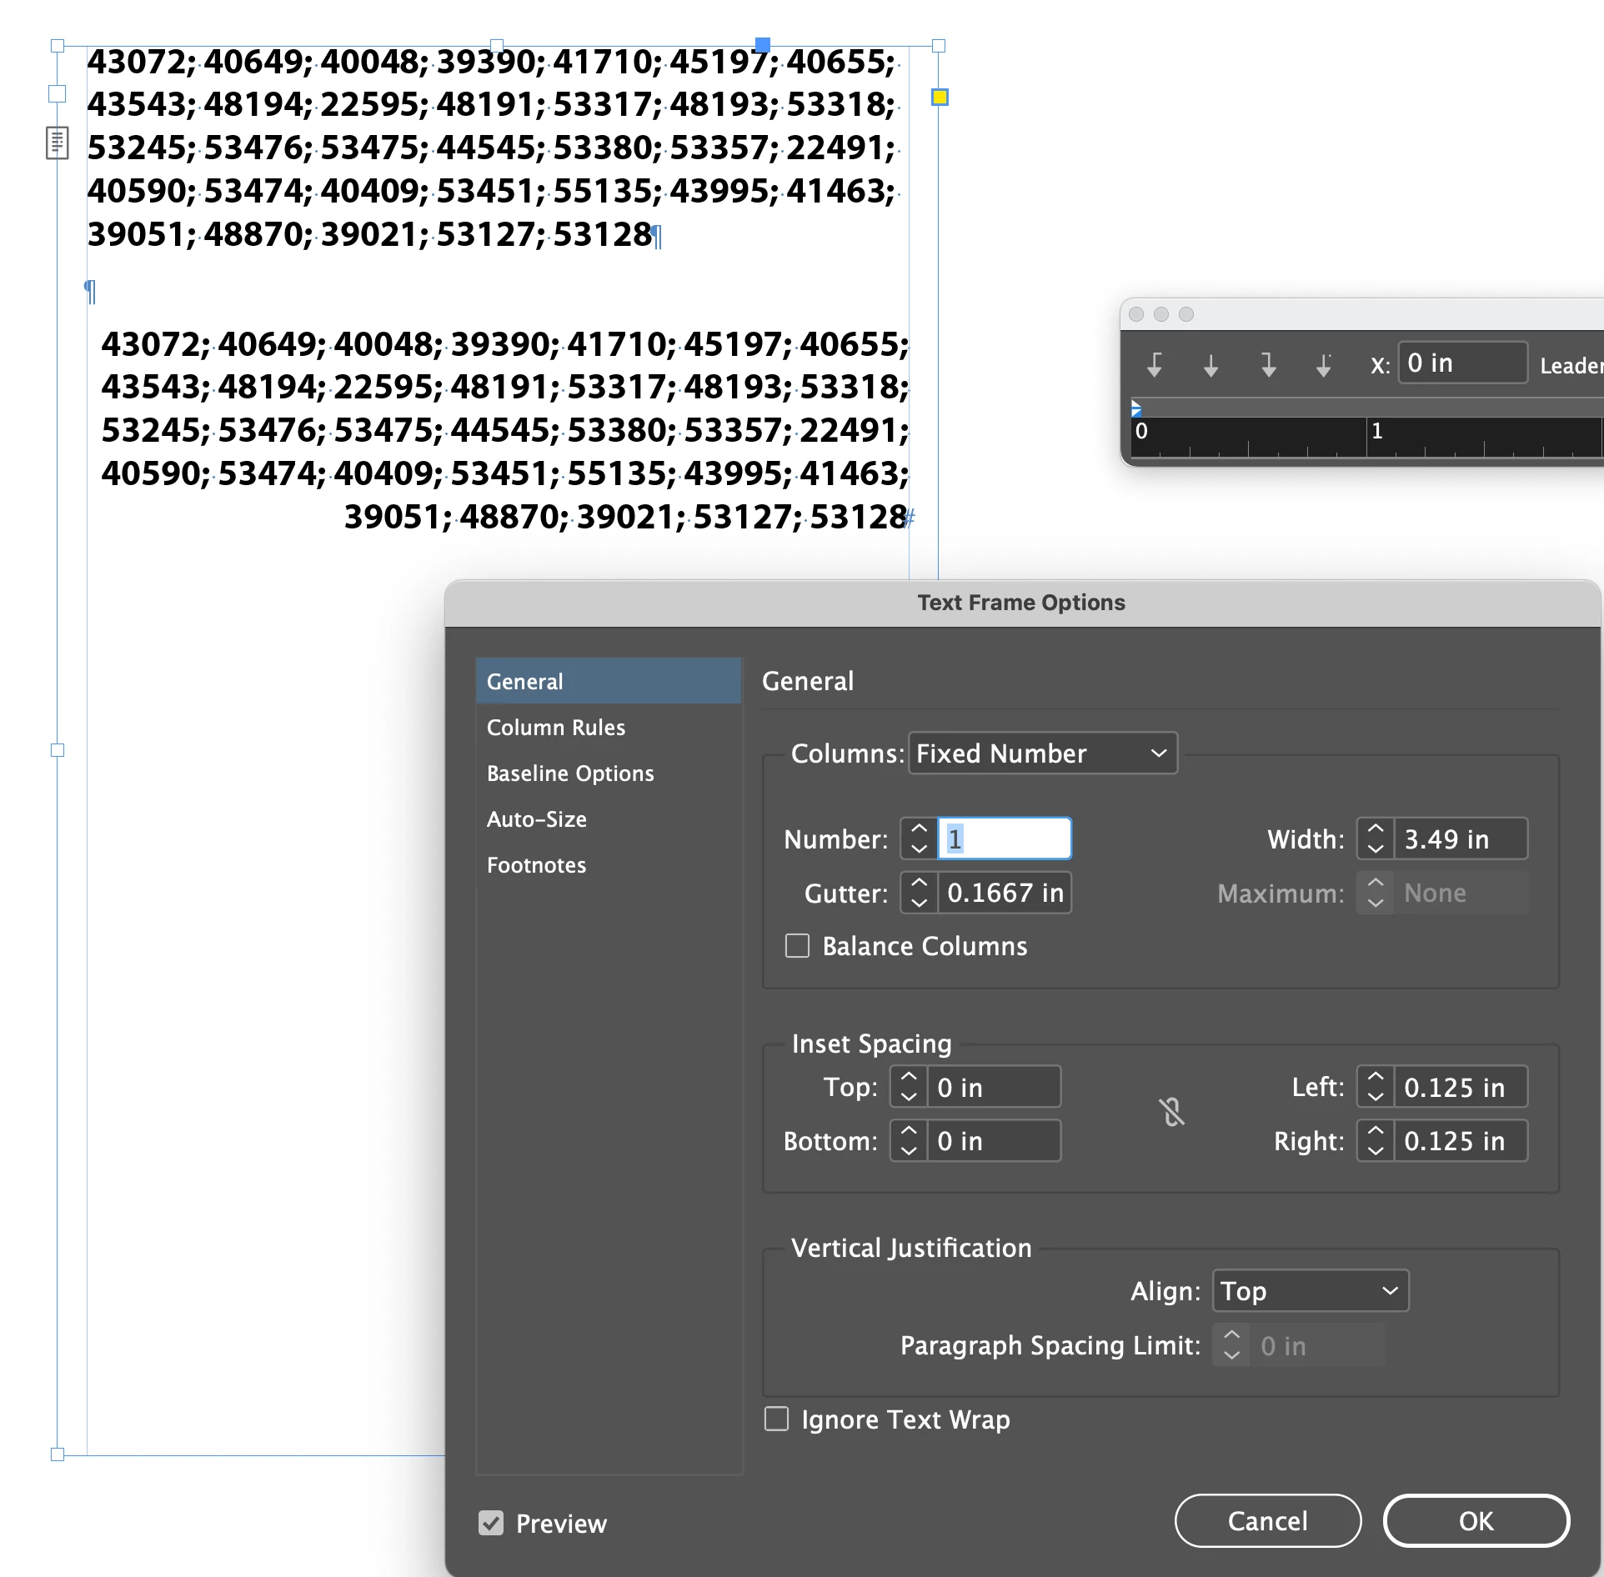
Task: Uncheck the Preview checkbox
Action: coord(491,1523)
